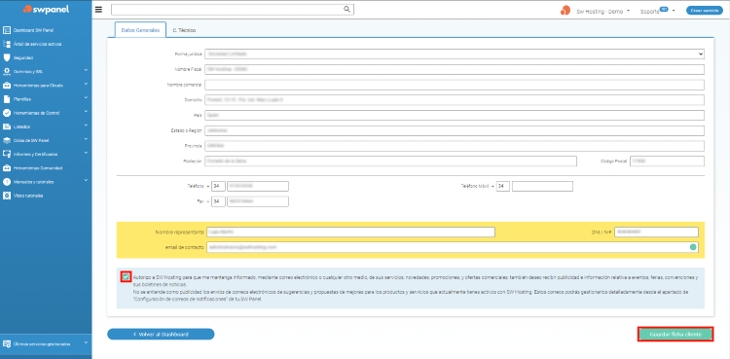Expand the Dominios y SSL chevron
The width and height of the screenshot is (730, 359).
tap(86, 71)
